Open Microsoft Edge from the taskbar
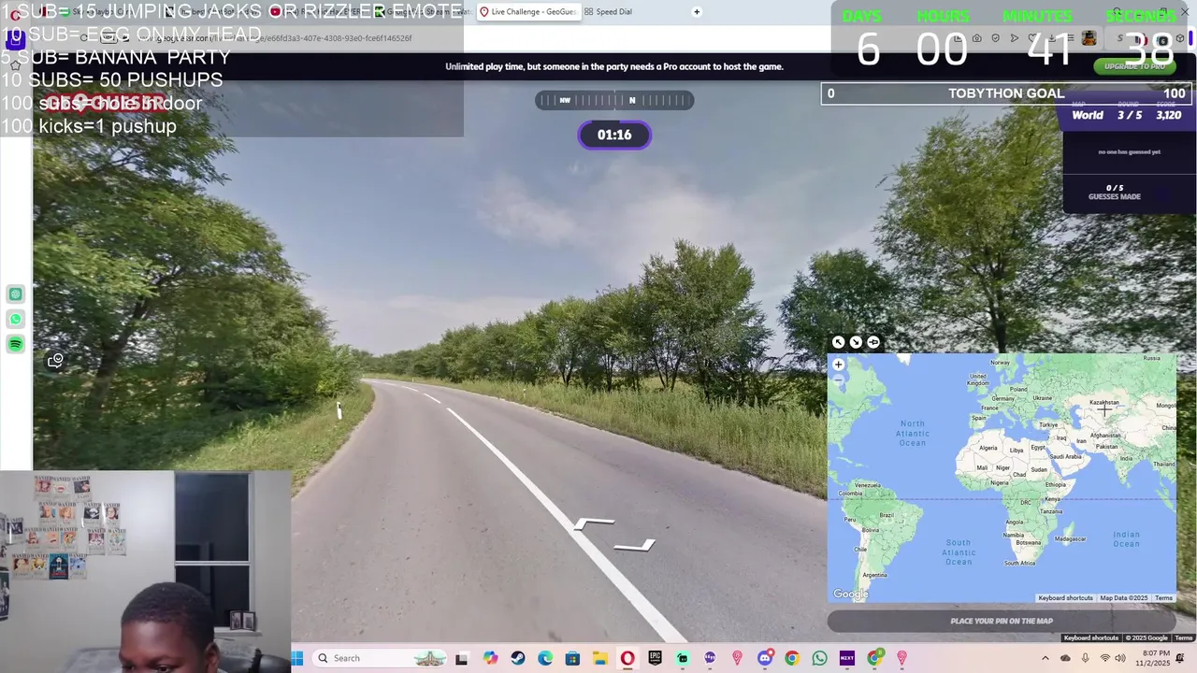 (x=545, y=659)
